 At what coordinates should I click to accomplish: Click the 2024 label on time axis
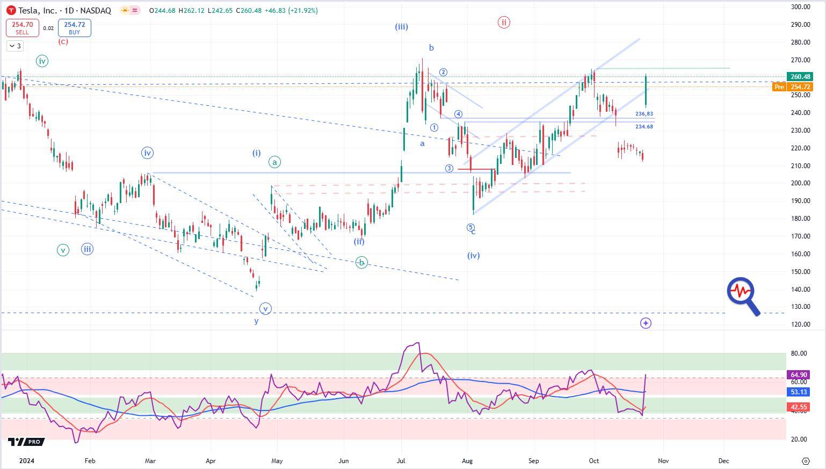click(27, 460)
